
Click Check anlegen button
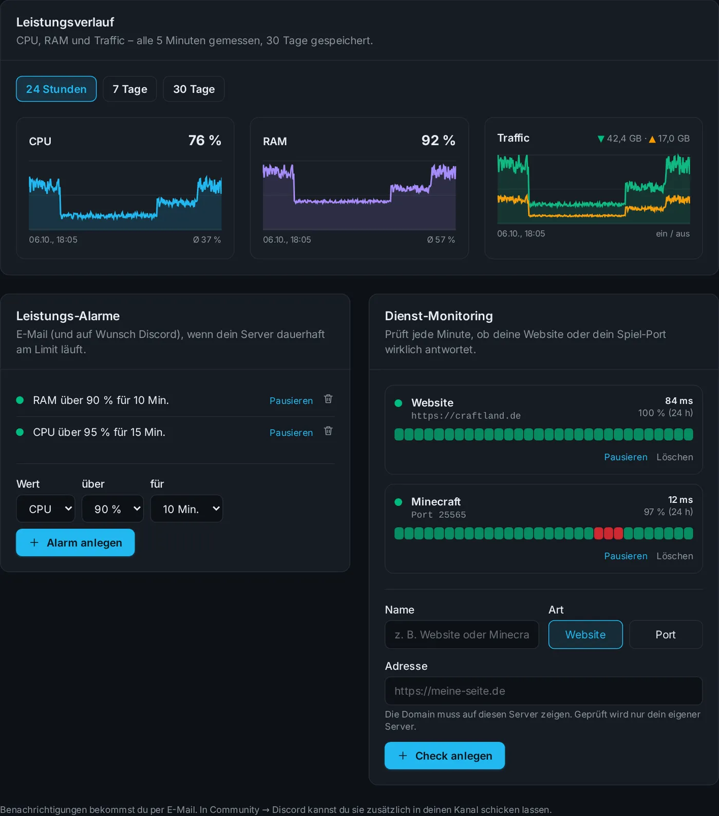pyautogui.click(x=445, y=755)
